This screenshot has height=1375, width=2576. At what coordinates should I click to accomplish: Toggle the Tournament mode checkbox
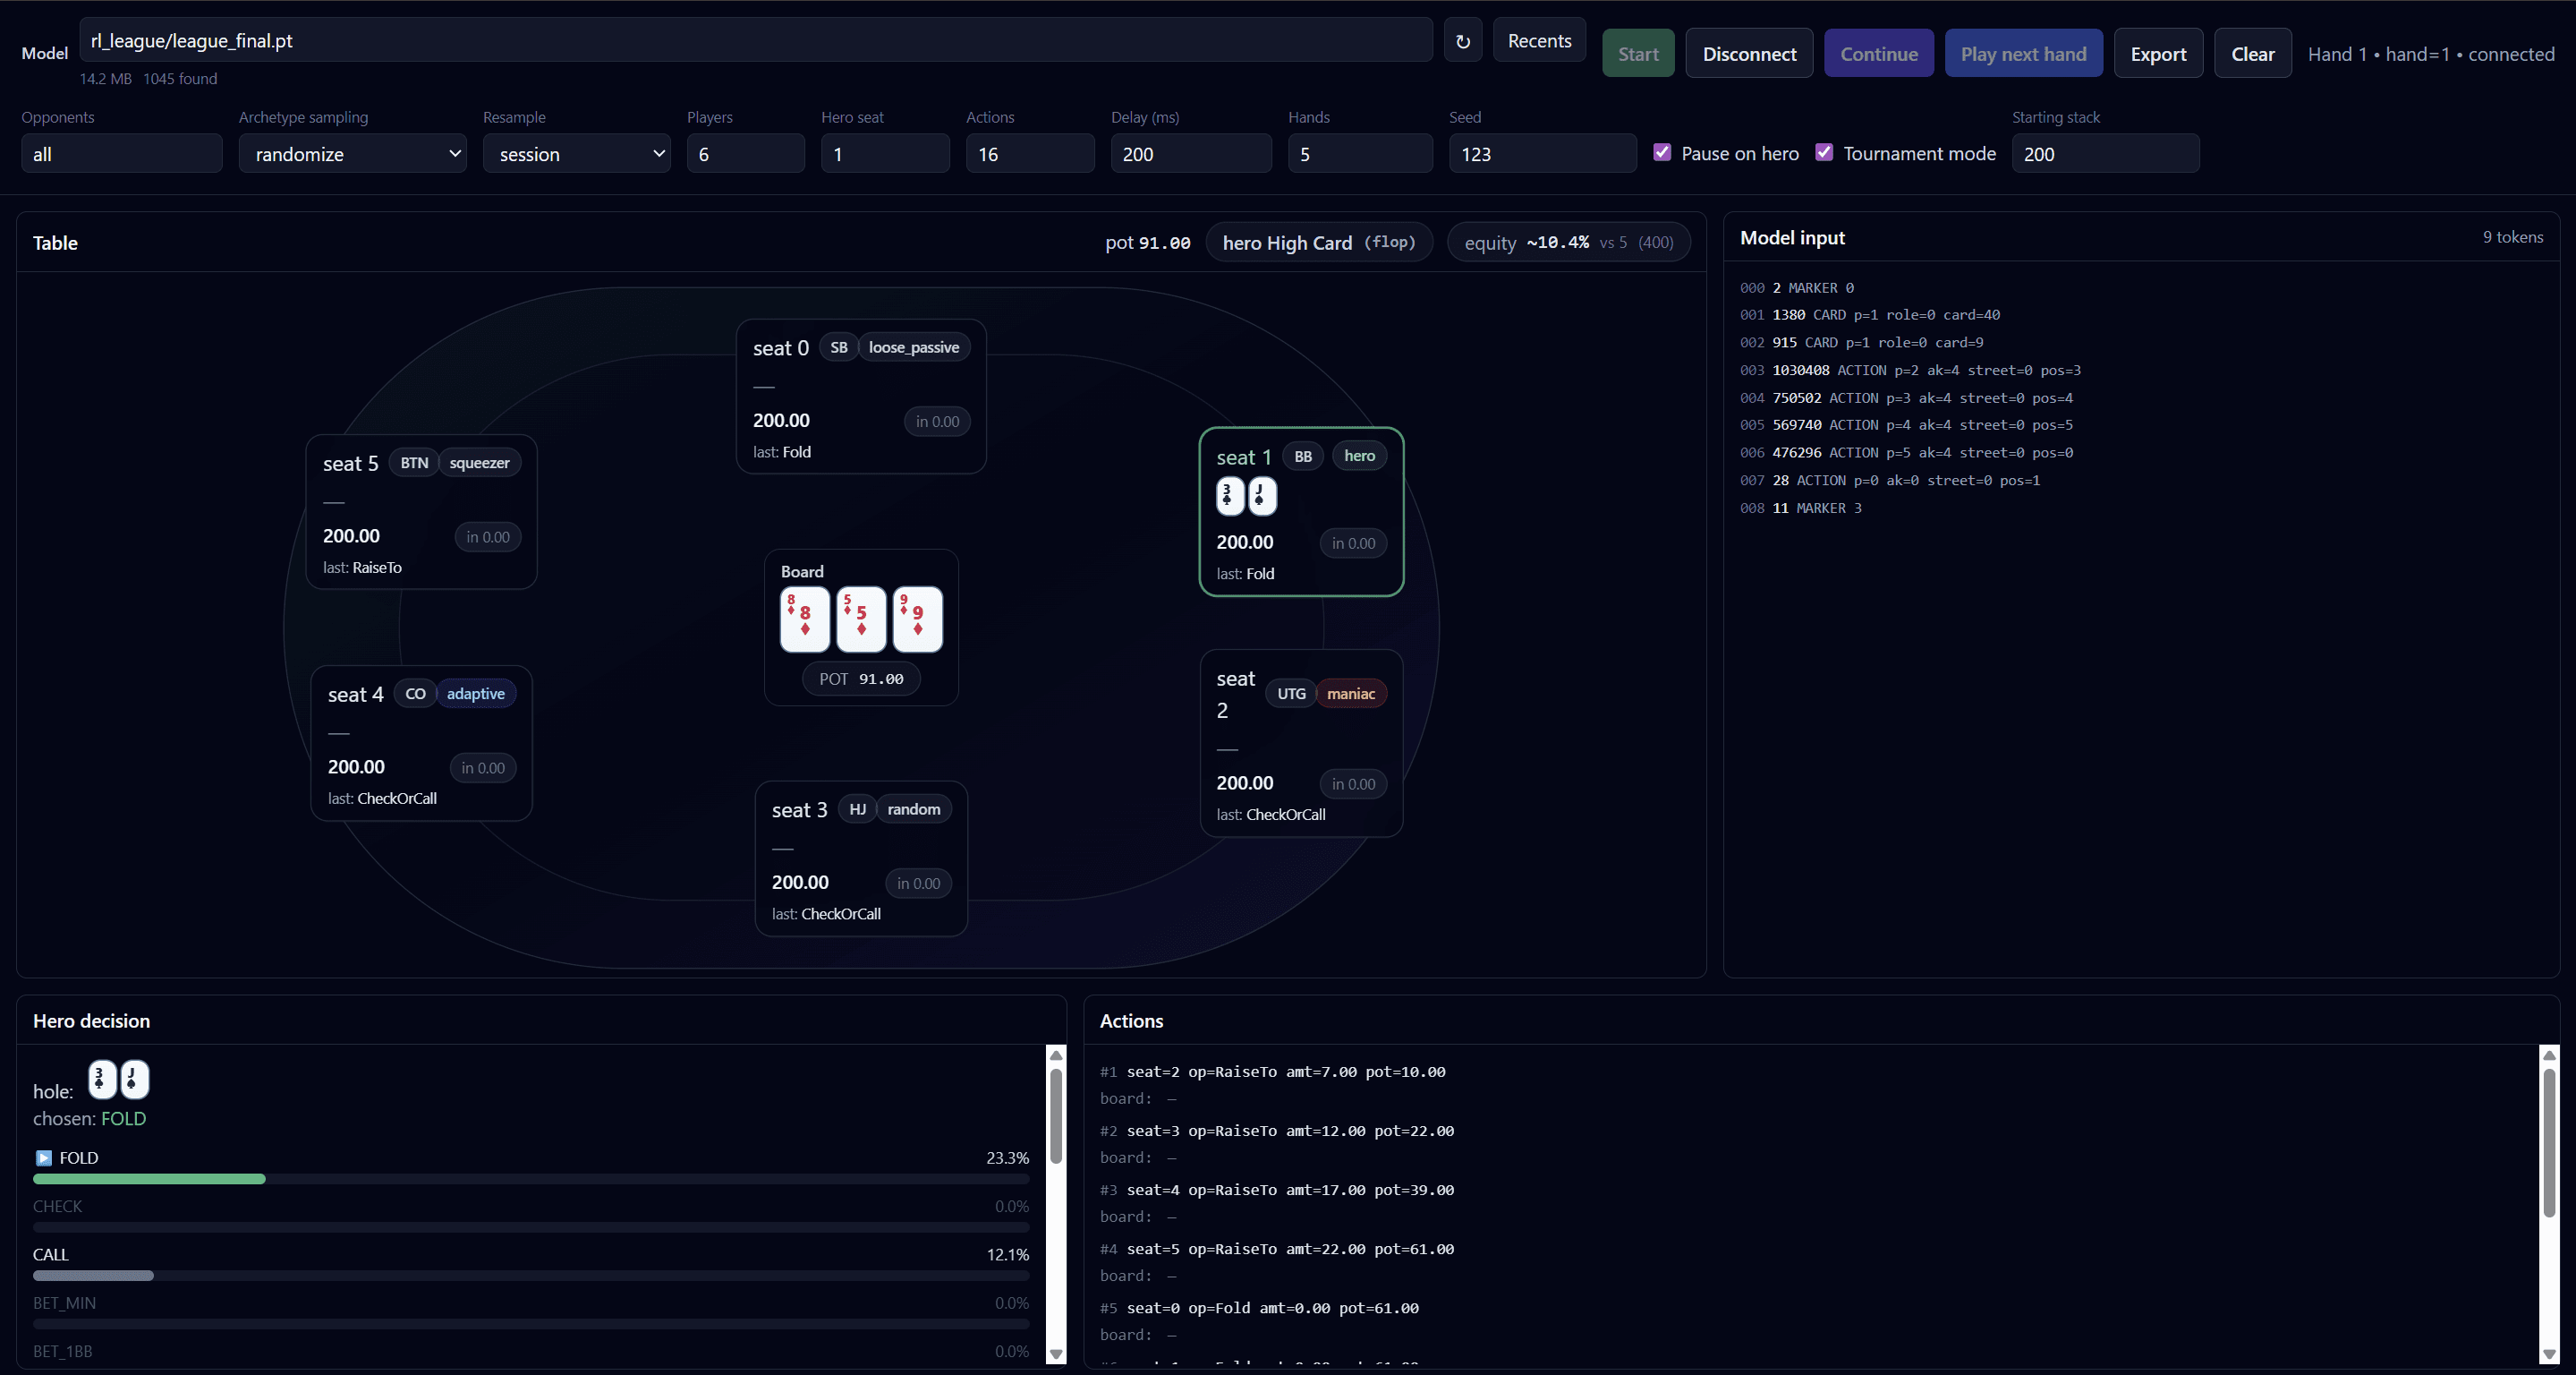[x=1824, y=152]
